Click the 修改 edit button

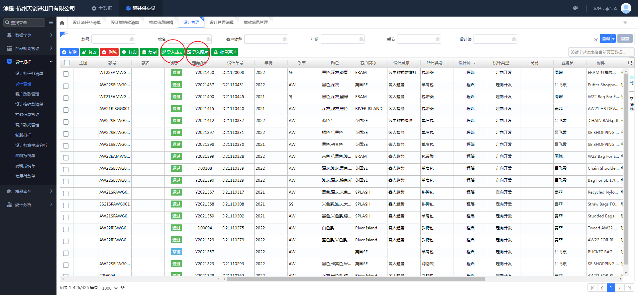click(89, 52)
